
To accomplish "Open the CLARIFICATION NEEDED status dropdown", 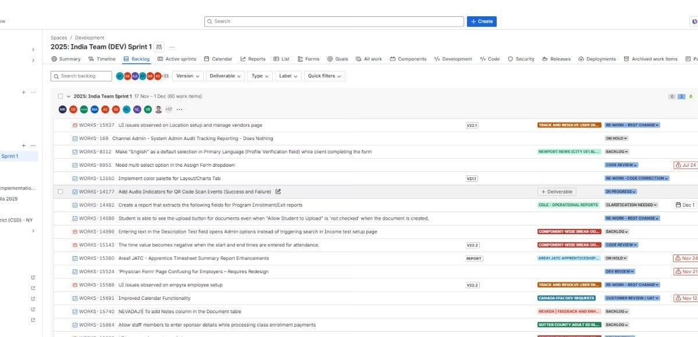I will click(632, 205).
